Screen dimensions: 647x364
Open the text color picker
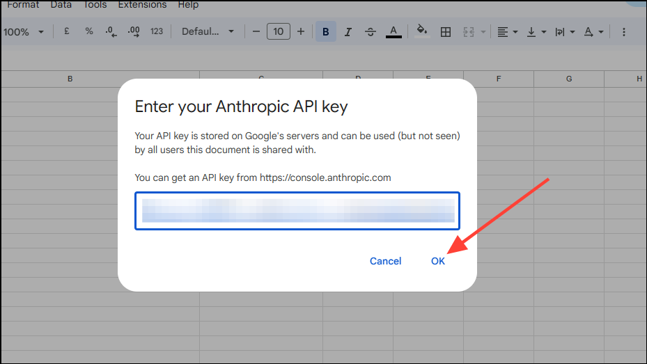coord(393,31)
